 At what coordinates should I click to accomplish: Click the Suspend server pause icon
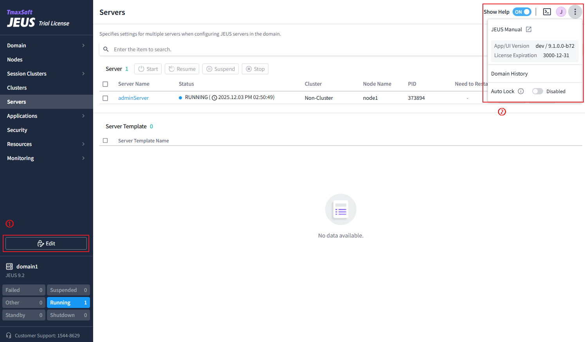[x=210, y=68]
